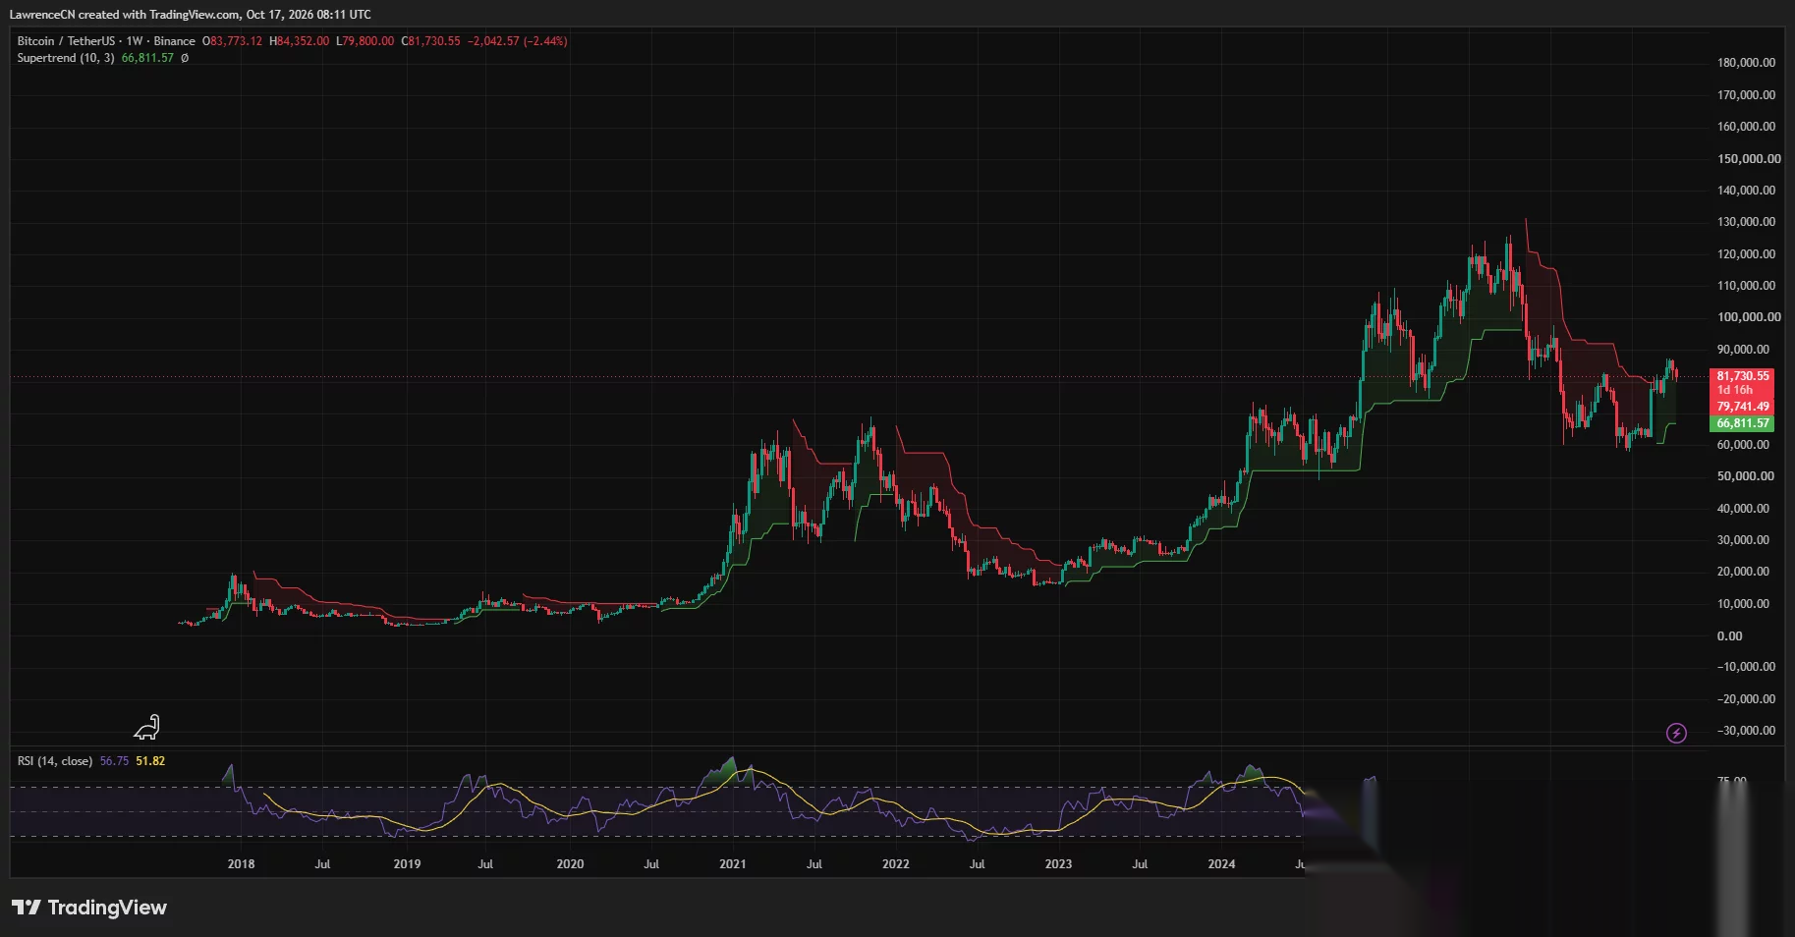Click the 2022 label on time axis
Screen dimensions: 1795x937
coord(895,864)
